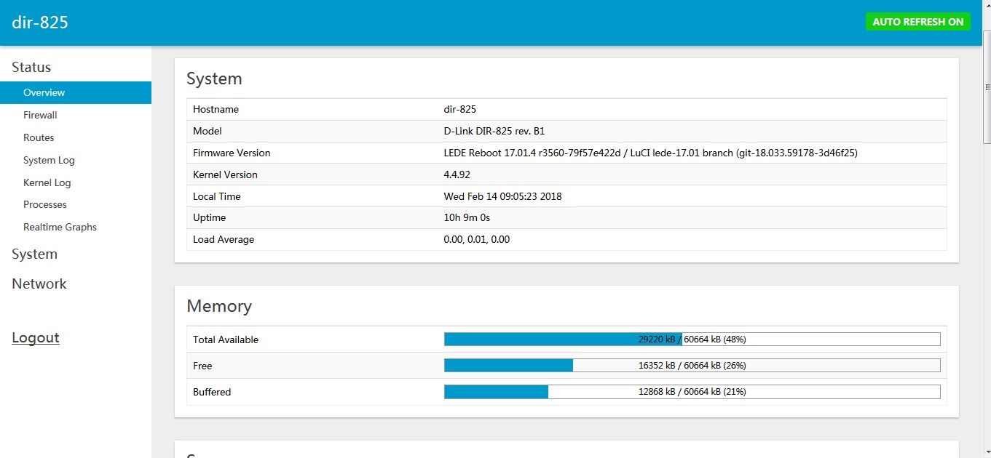Select the Hostname value dir-825

[x=460, y=109]
